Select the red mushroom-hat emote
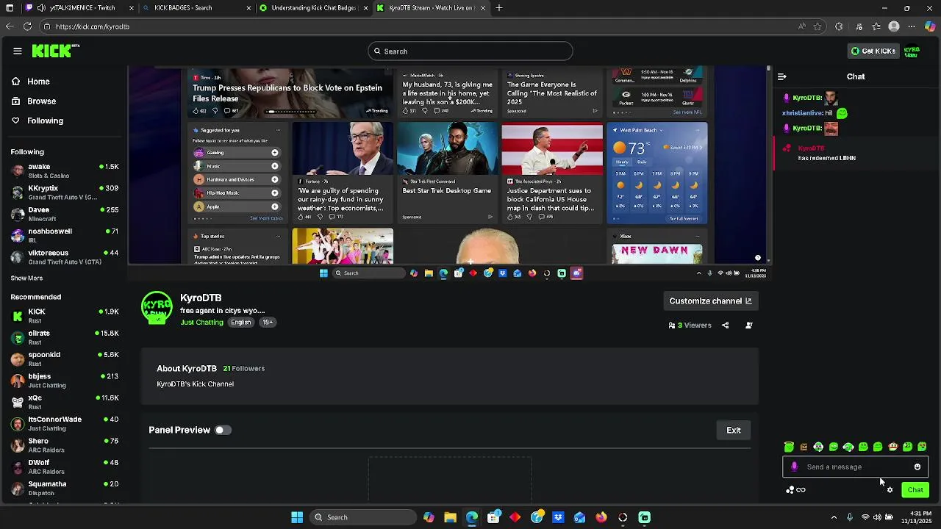This screenshot has height=529, width=941. [x=892, y=447]
